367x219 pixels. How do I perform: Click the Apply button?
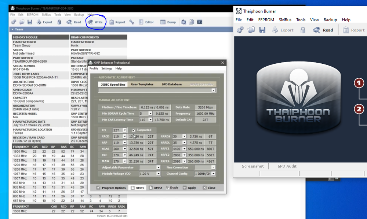[189, 188]
